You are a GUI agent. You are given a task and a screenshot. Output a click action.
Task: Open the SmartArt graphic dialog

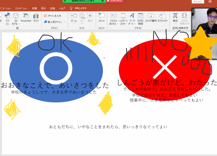point(26,18)
